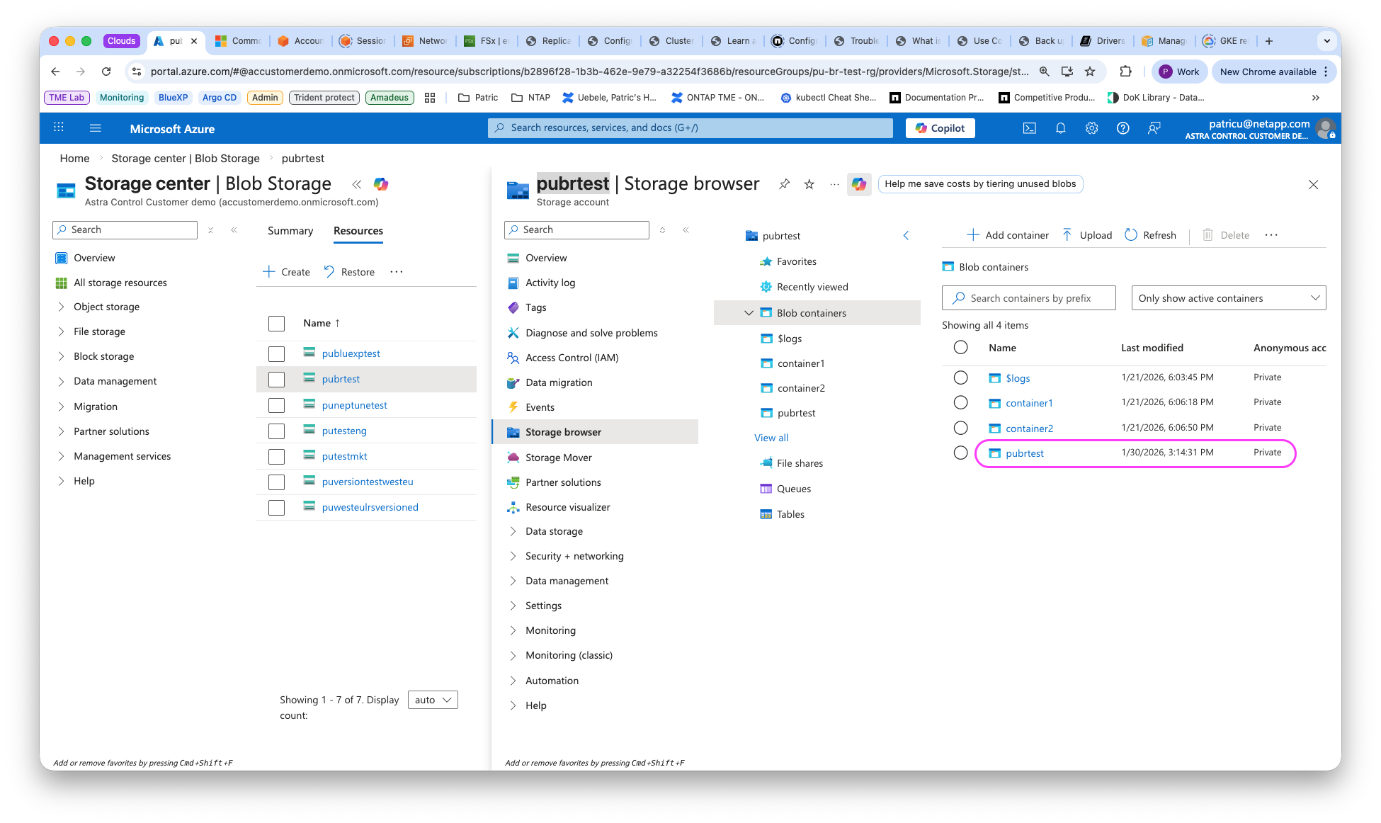Click the Upload toolbar button
This screenshot has height=823, width=1381.
click(x=1087, y=235)
